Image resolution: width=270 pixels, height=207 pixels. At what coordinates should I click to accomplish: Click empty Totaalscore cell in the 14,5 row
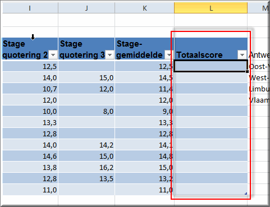coord(211,77)
